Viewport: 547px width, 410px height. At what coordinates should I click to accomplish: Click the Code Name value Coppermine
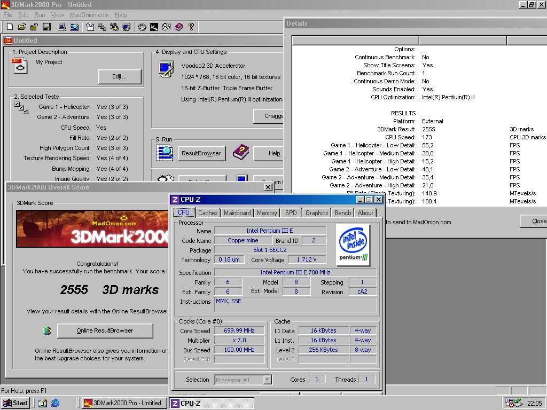[x=243, y=240]
